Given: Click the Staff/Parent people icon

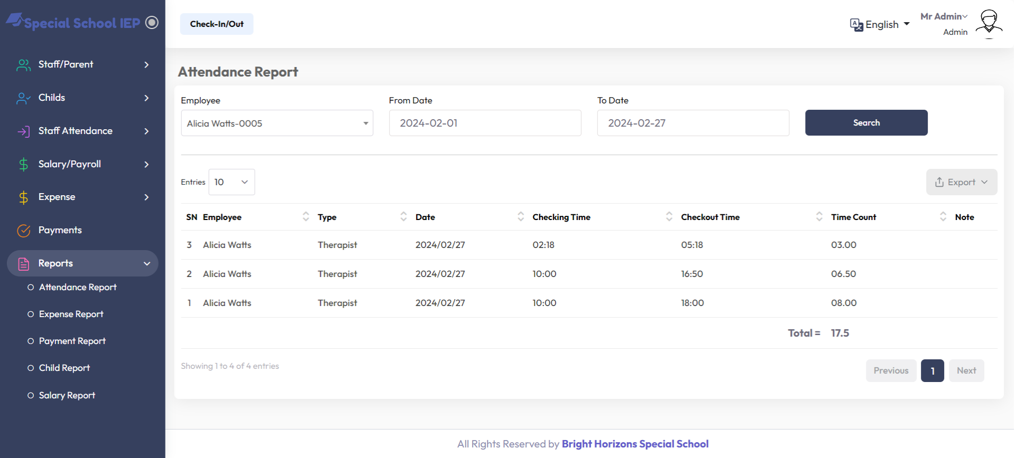Looking at the screenshot, I should click(23, 65).
